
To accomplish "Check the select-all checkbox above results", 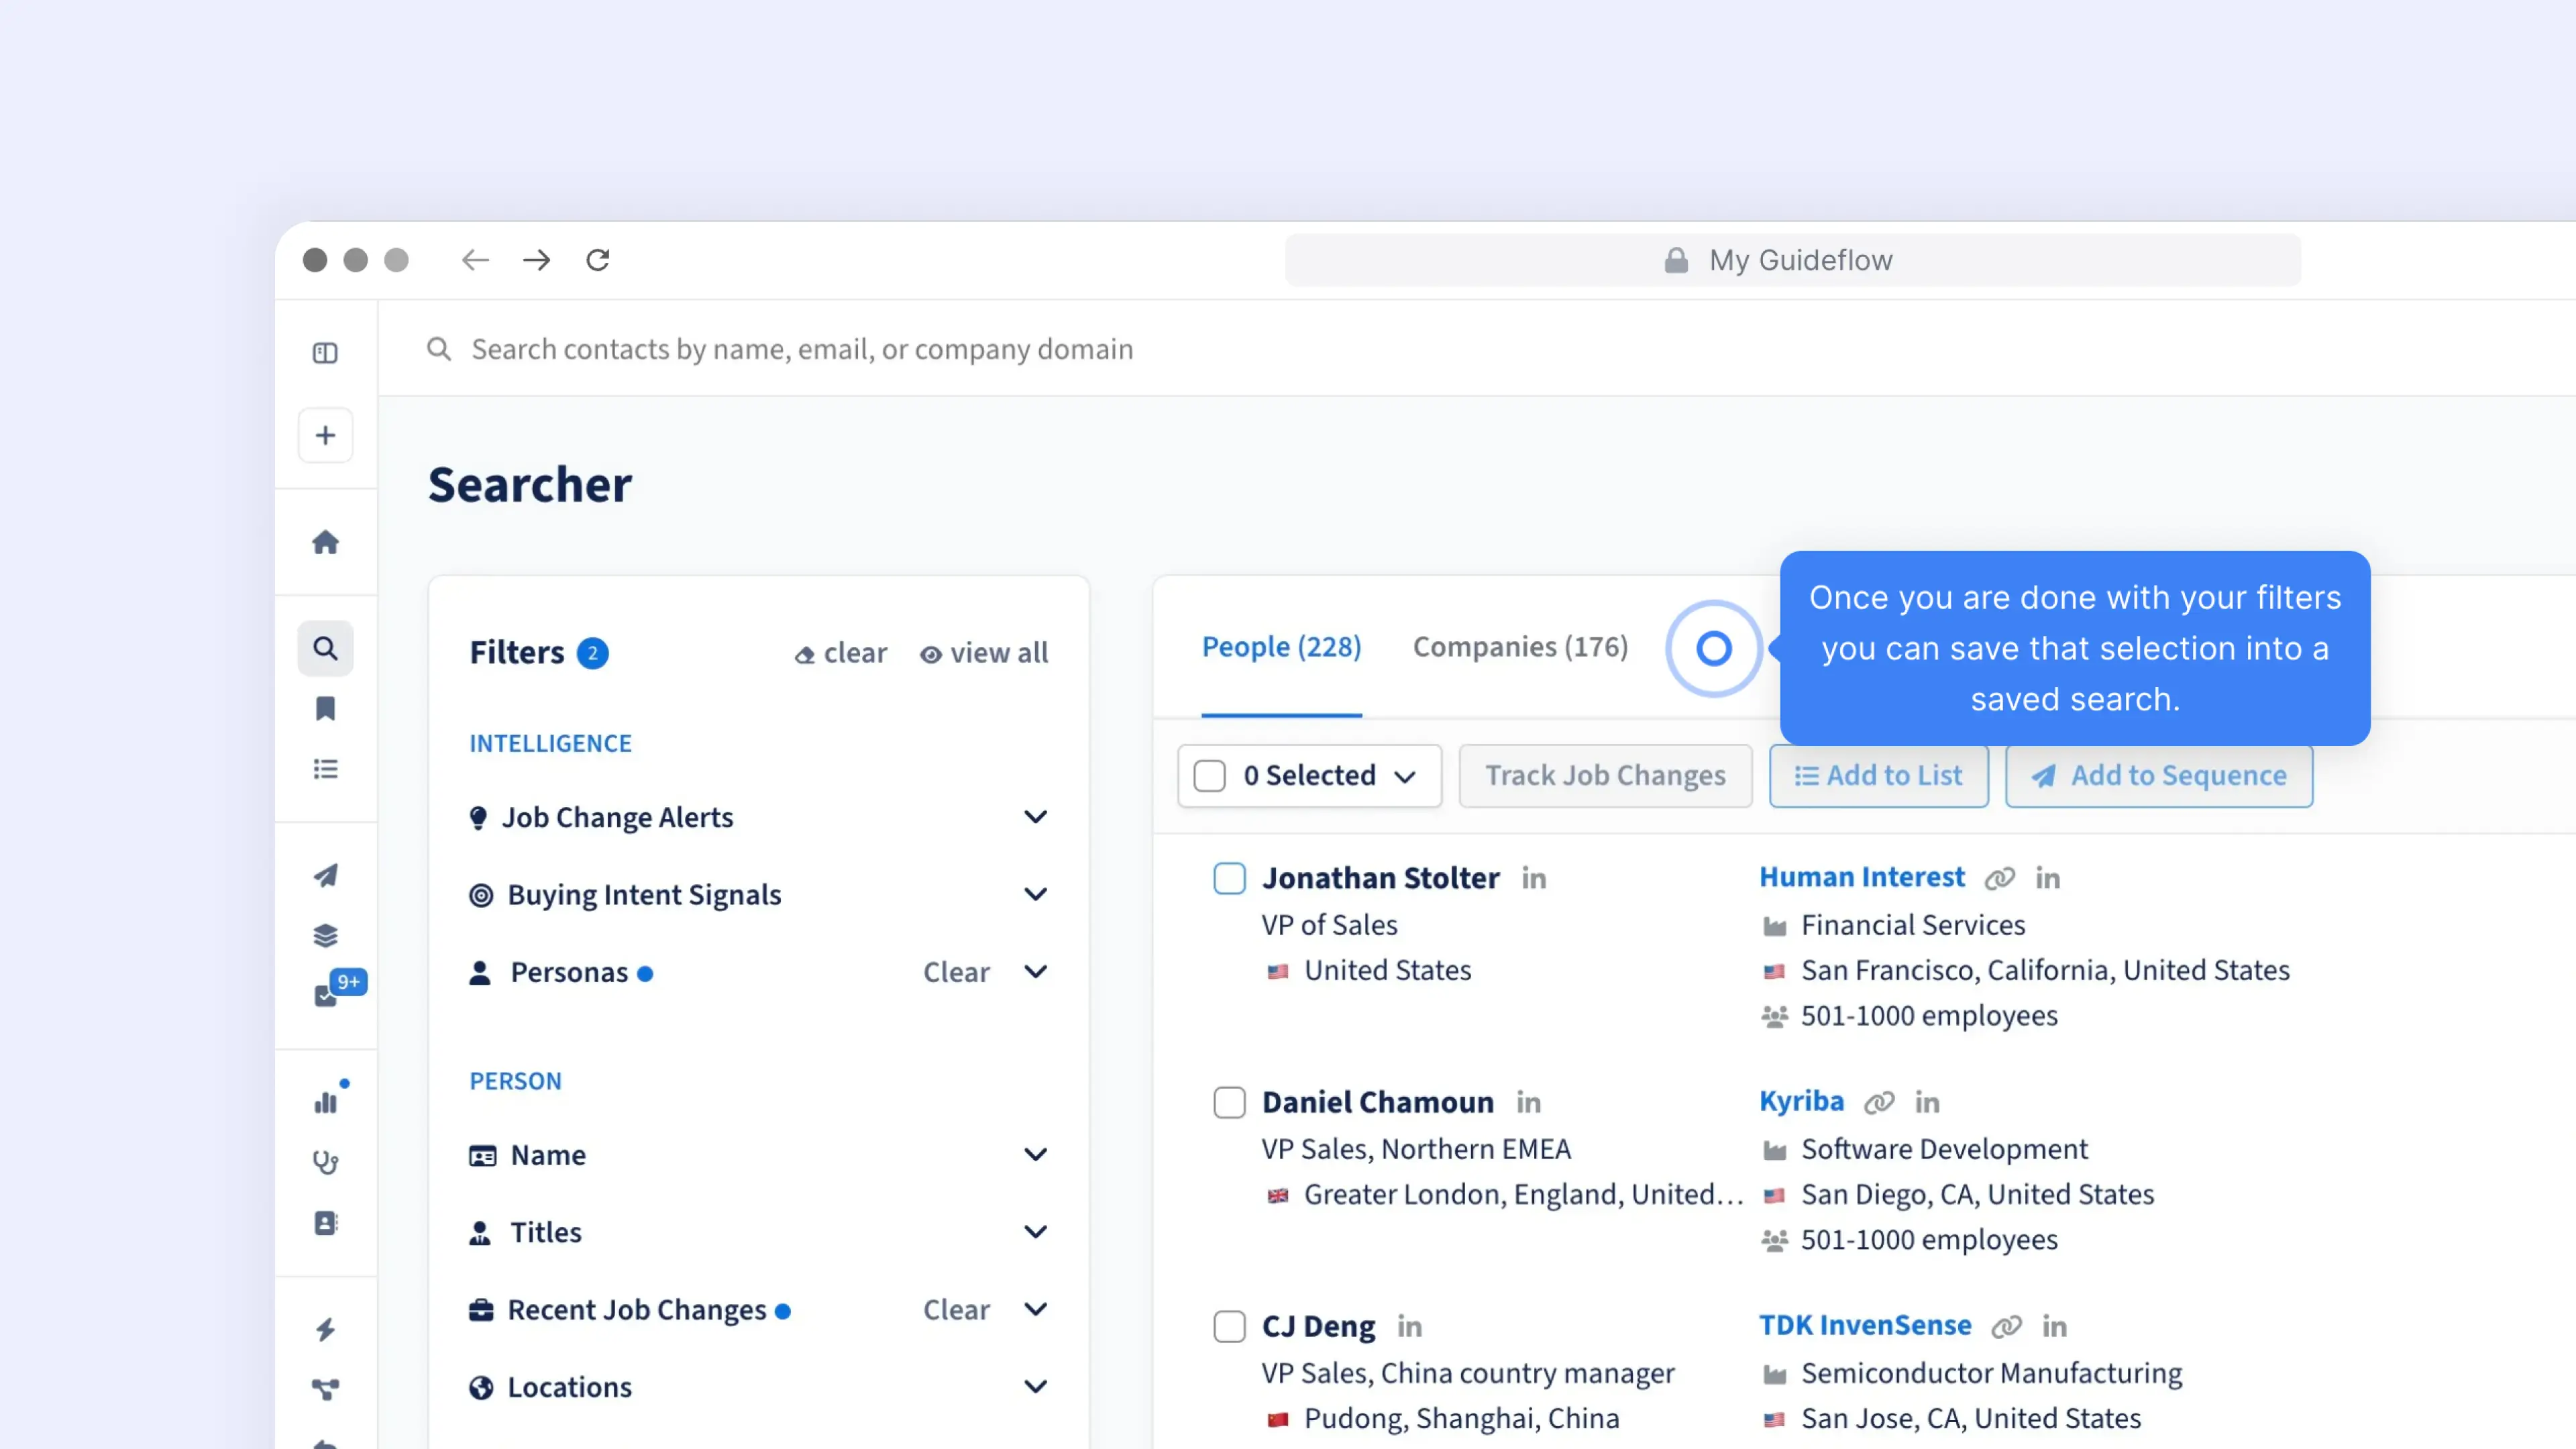I will point(1210,775).
